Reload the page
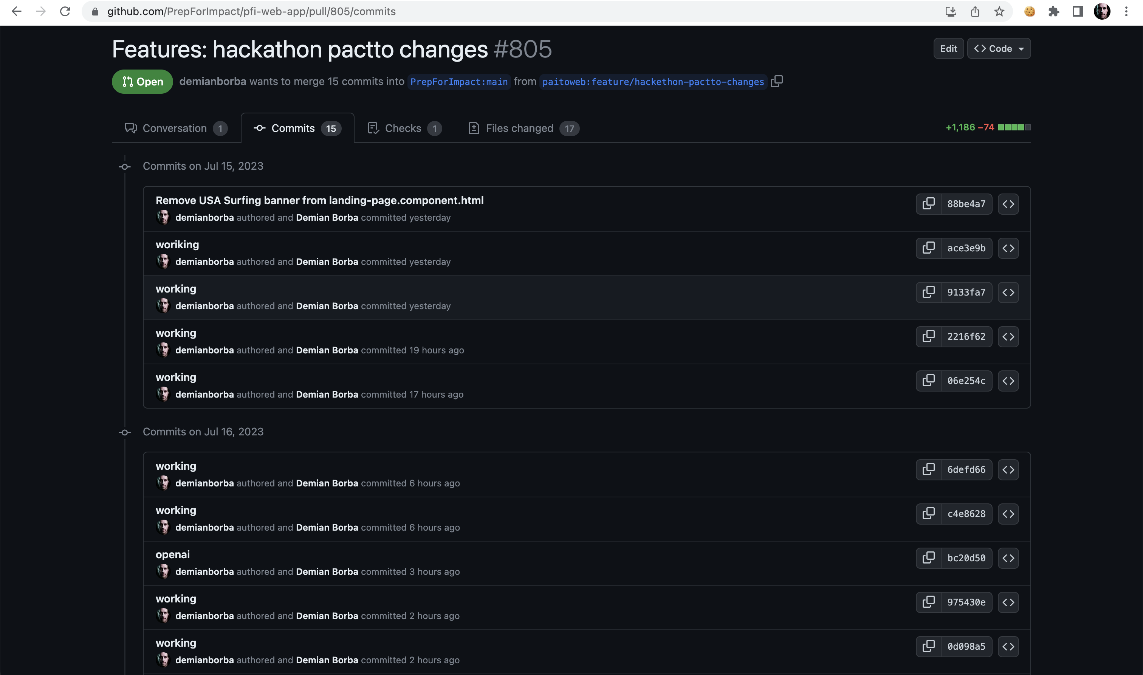 click(65, 11)
